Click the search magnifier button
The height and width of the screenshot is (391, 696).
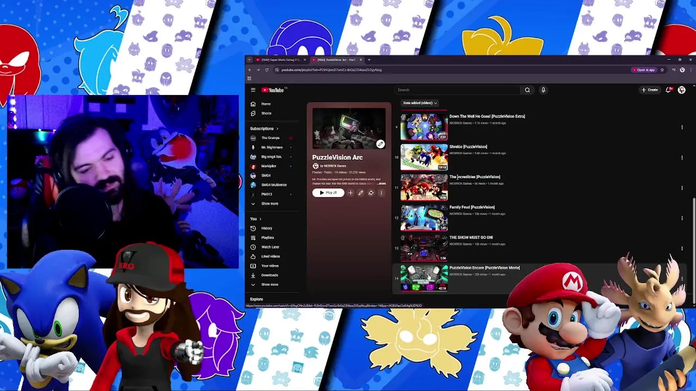(527, 90)
